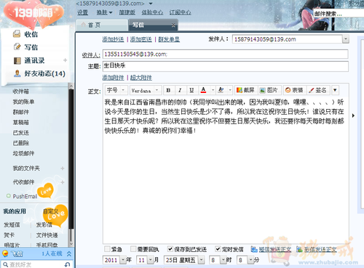This screenshot has width=364, height=268.
Task: Click the 截屏 screenshot tool
Action: [245, 90]
